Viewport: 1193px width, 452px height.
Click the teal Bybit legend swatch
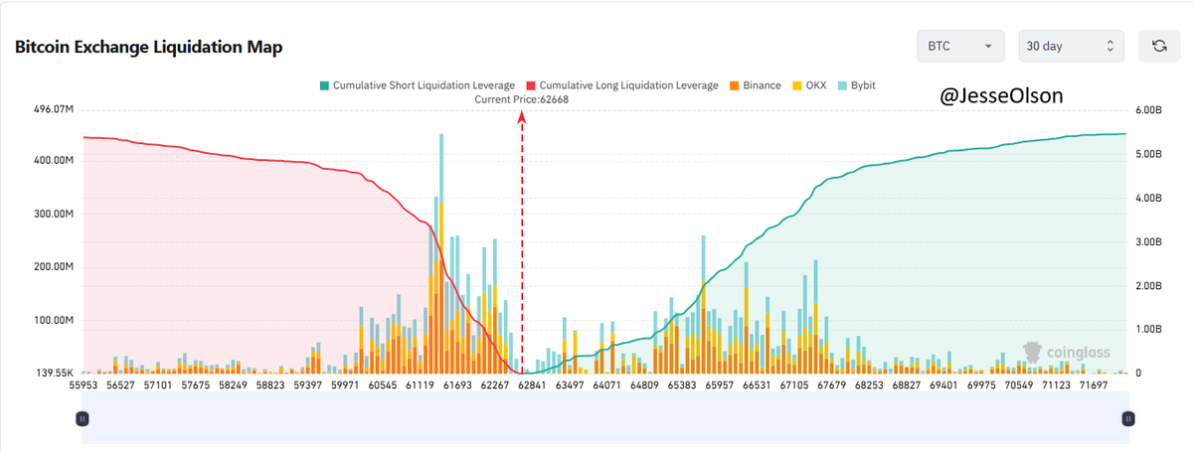pos(841,85)
